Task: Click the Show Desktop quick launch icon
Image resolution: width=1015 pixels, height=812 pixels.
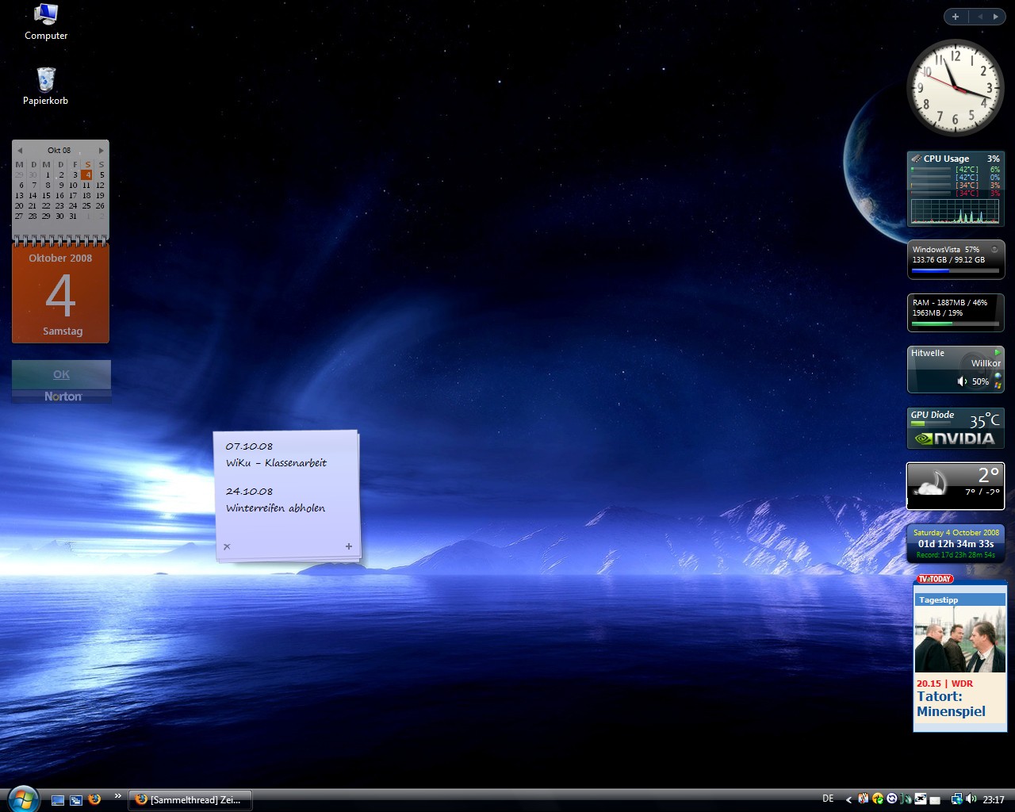Action: [x=58, y=800]
